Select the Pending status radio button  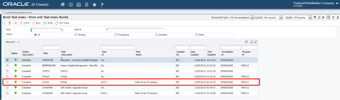[76, 35]
